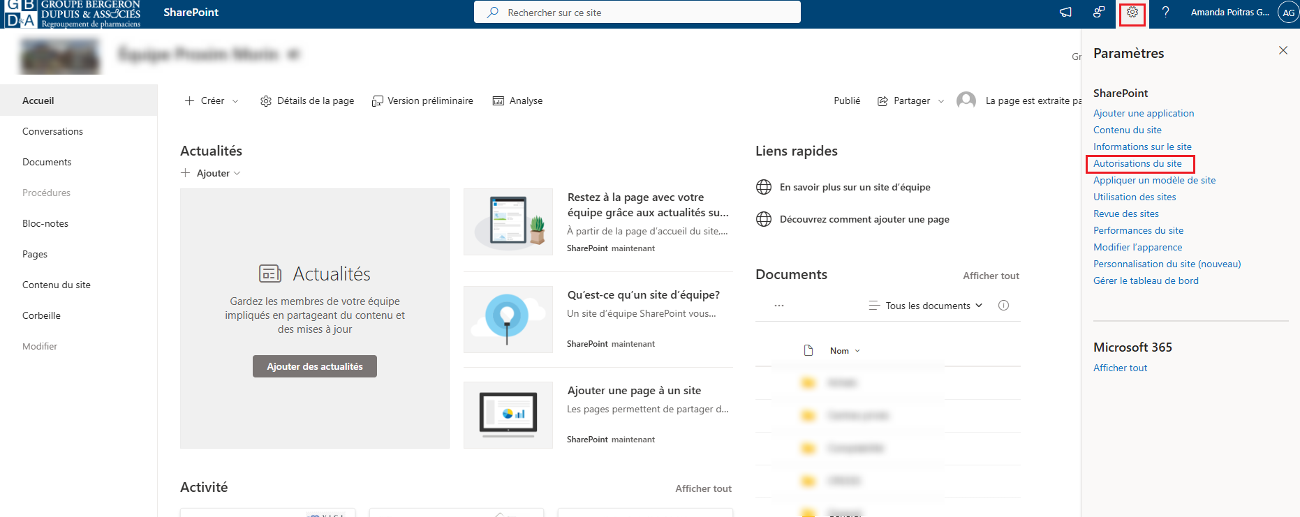
Task: Open Ajouter une application link
Action: click(1144, 113)
